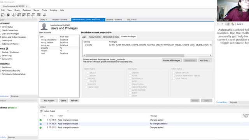
Task: Open the Server menu
Action: coord(36,10)
